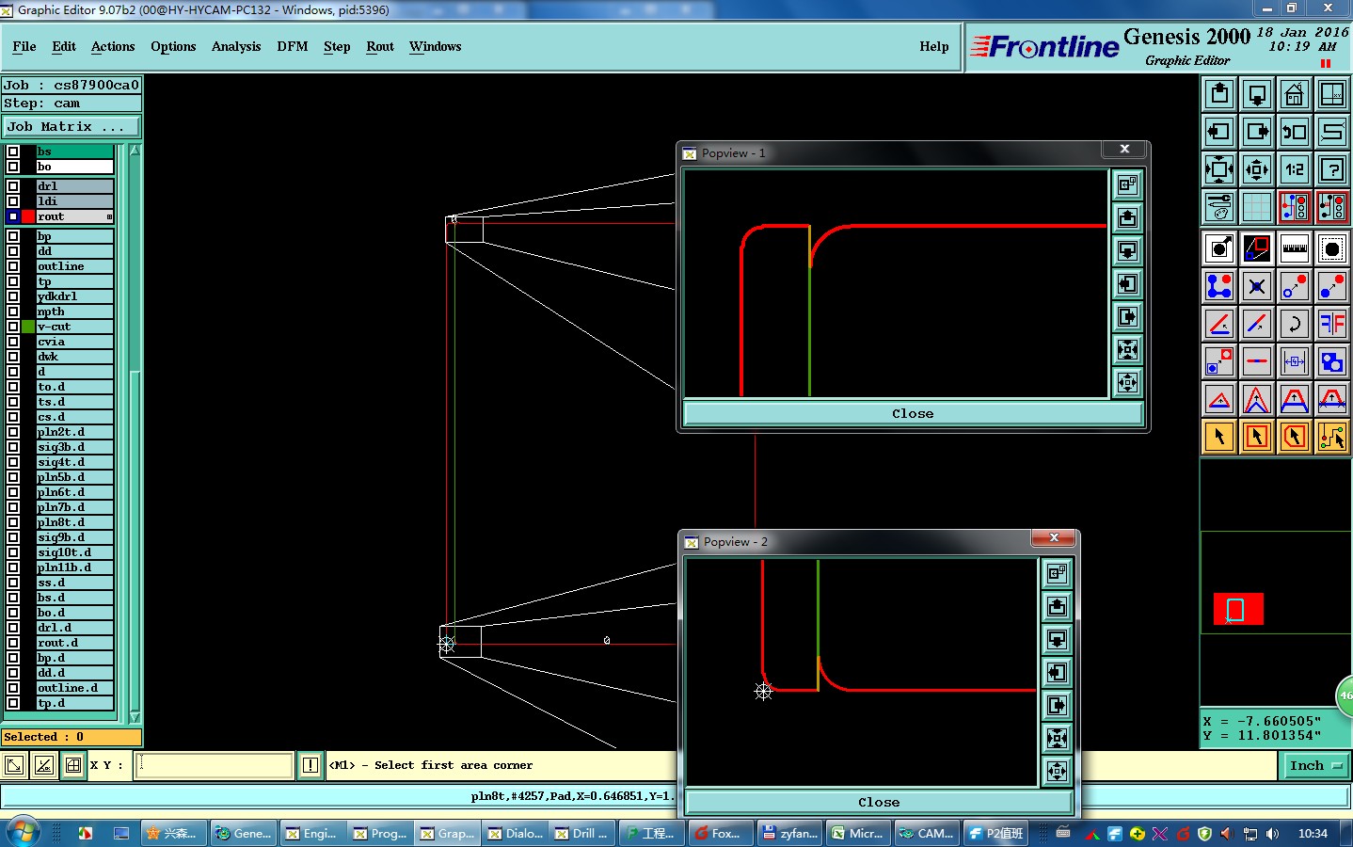Select the net selection arrow tool
The height and width of the screenshot is (847, 1353).
coord(1332,437)
